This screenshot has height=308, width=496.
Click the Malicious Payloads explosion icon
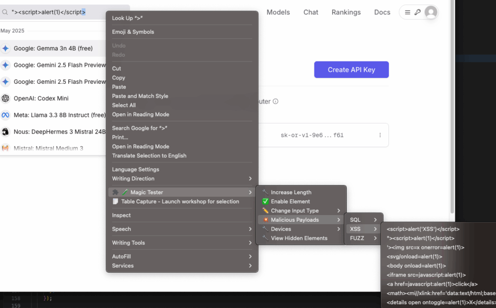265,220
